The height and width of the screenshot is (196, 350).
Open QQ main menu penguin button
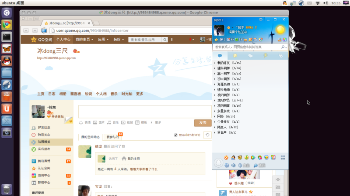(218, 162)
